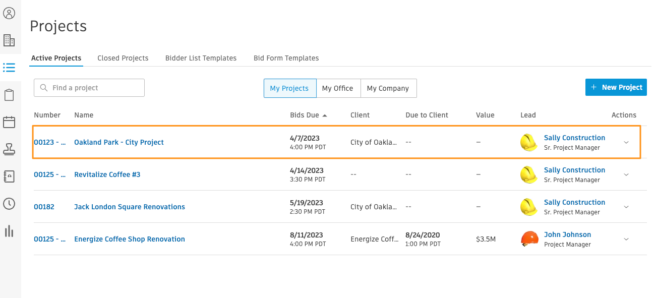The height and width of the screenshot is (298, 656).
Task: Expand Actions for Oakland Park project
Action: [x=626, y=142]
